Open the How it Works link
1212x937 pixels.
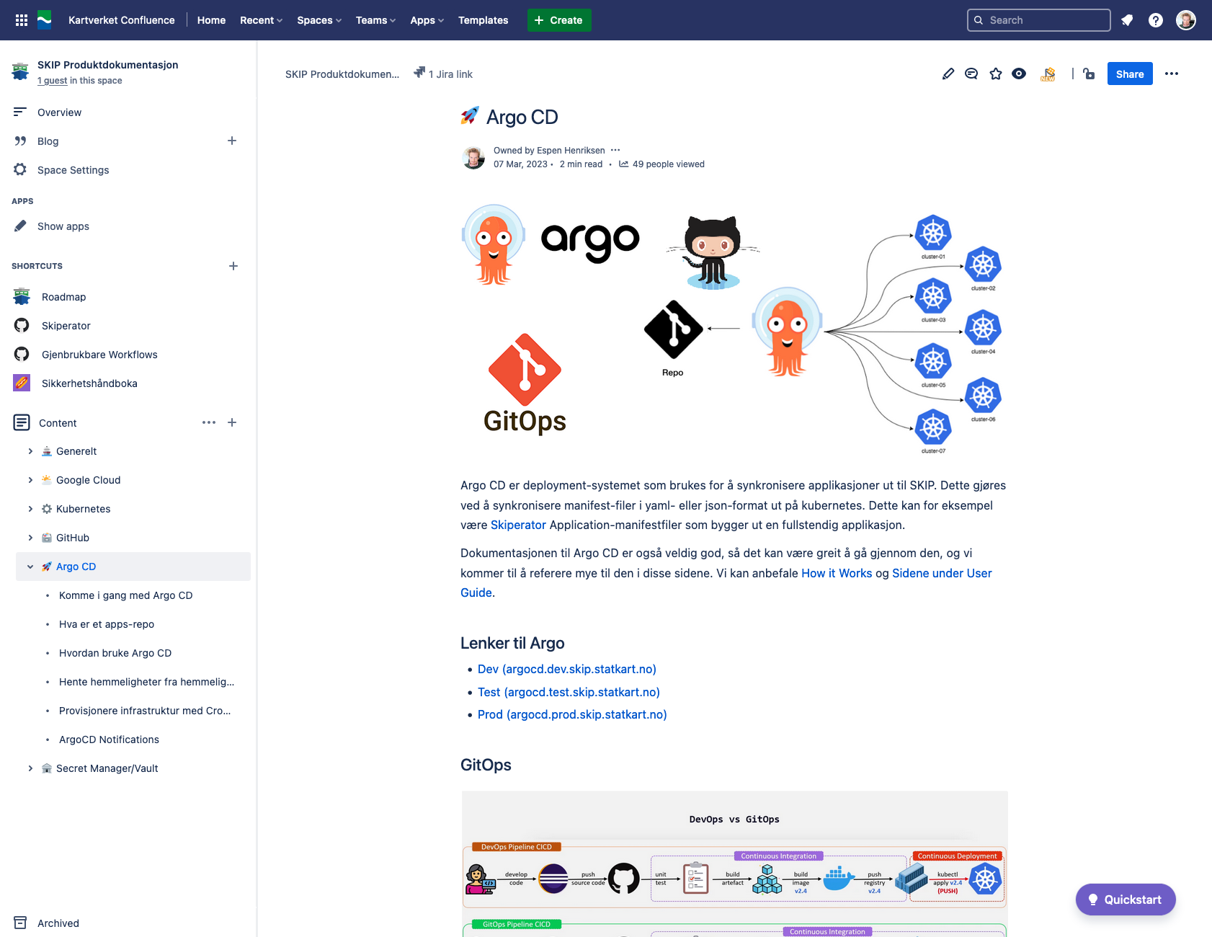(837, 573)
